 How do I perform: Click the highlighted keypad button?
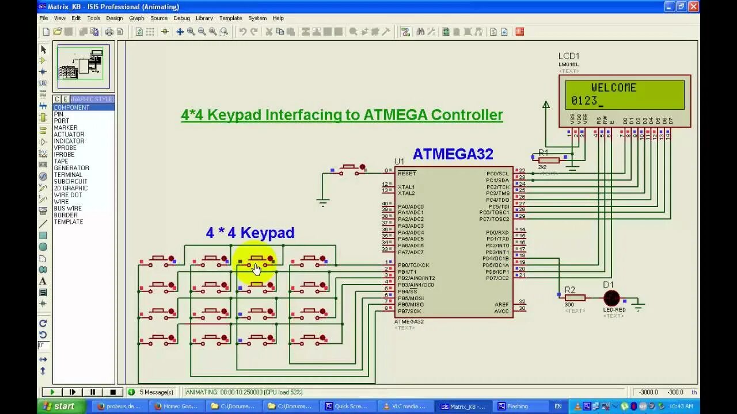pyautogui.click(x=256, y=260)
